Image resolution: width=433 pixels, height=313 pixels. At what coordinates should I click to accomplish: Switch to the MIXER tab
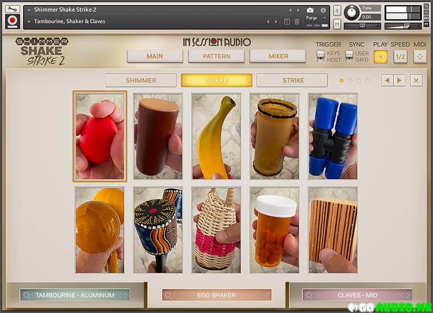[278, 56]
